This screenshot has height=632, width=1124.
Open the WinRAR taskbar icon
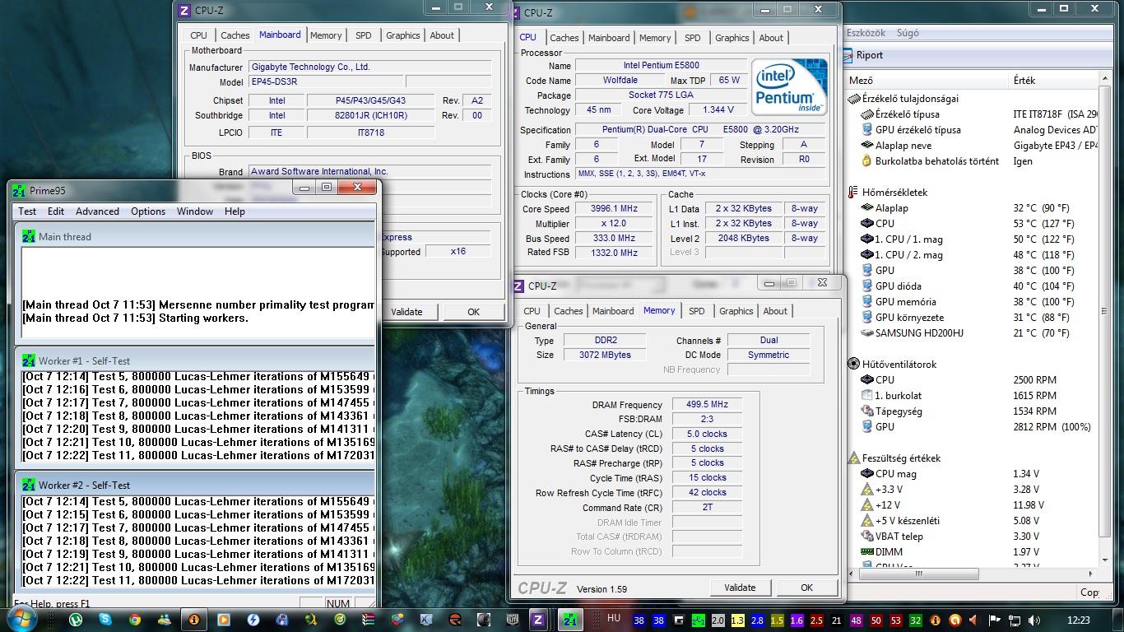pos(370,620)
